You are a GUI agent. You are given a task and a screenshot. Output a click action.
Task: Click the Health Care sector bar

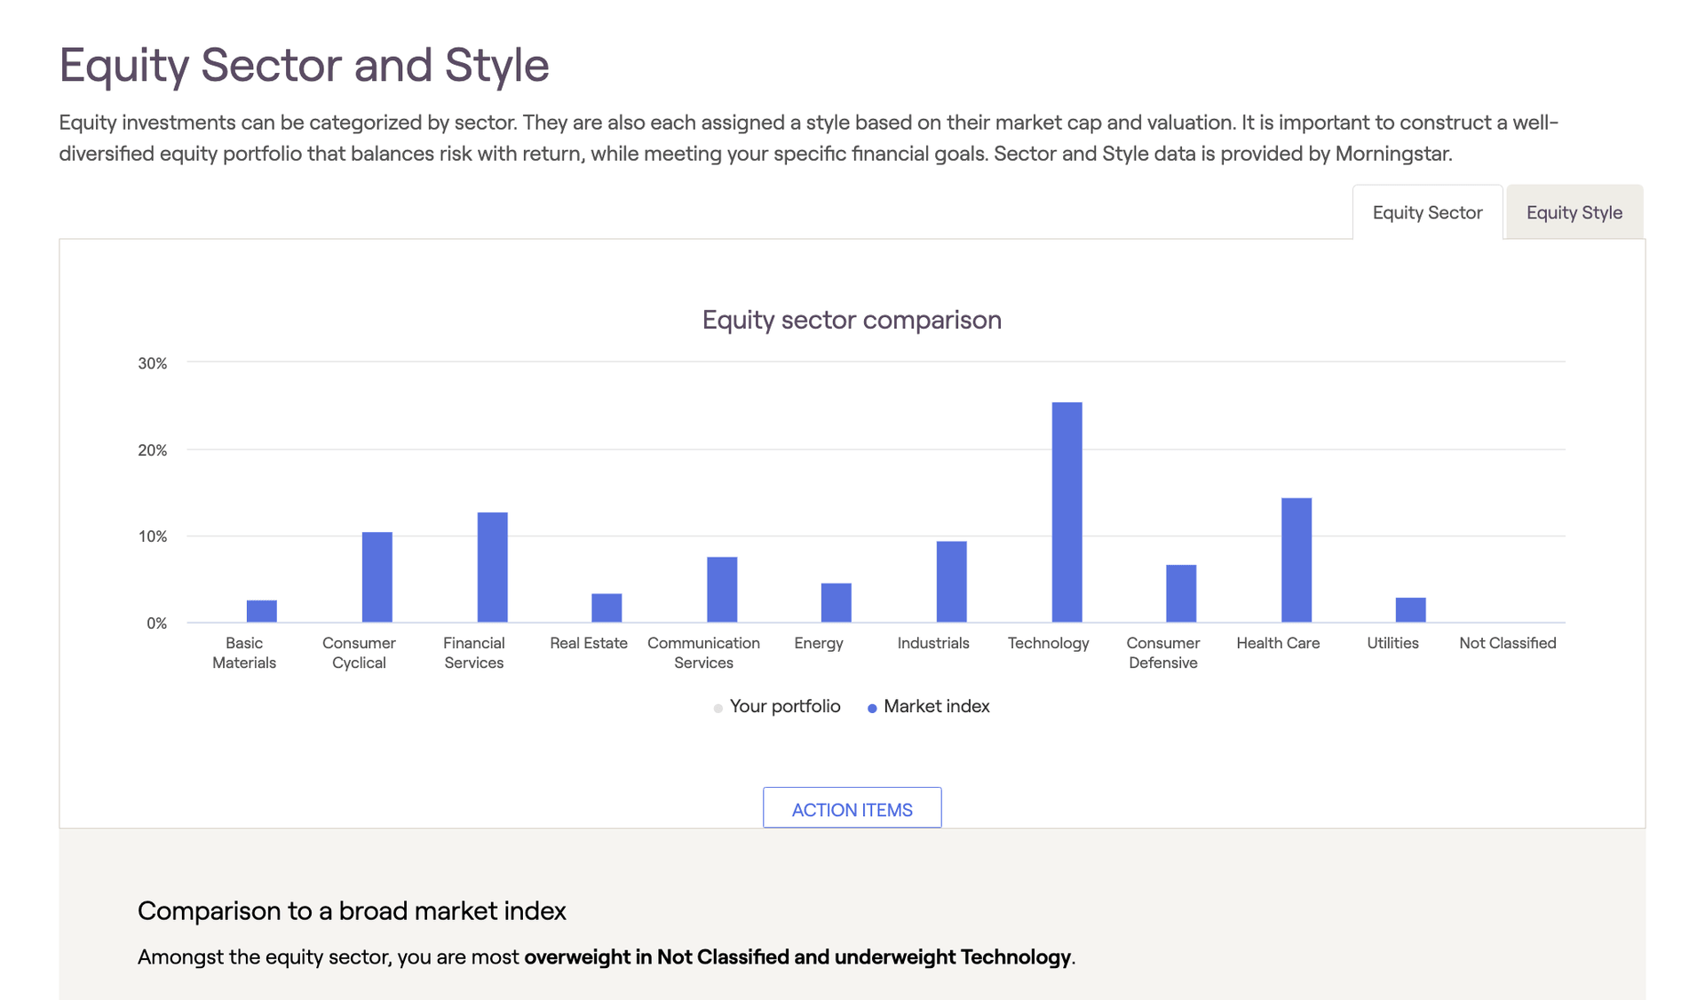1296,560
